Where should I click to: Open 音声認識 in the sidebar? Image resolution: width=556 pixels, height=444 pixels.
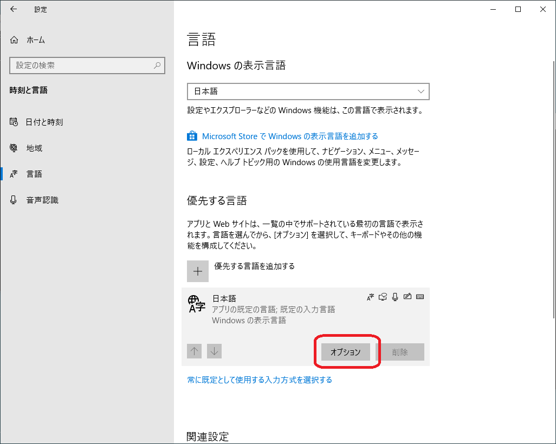[x=42, y=200]
